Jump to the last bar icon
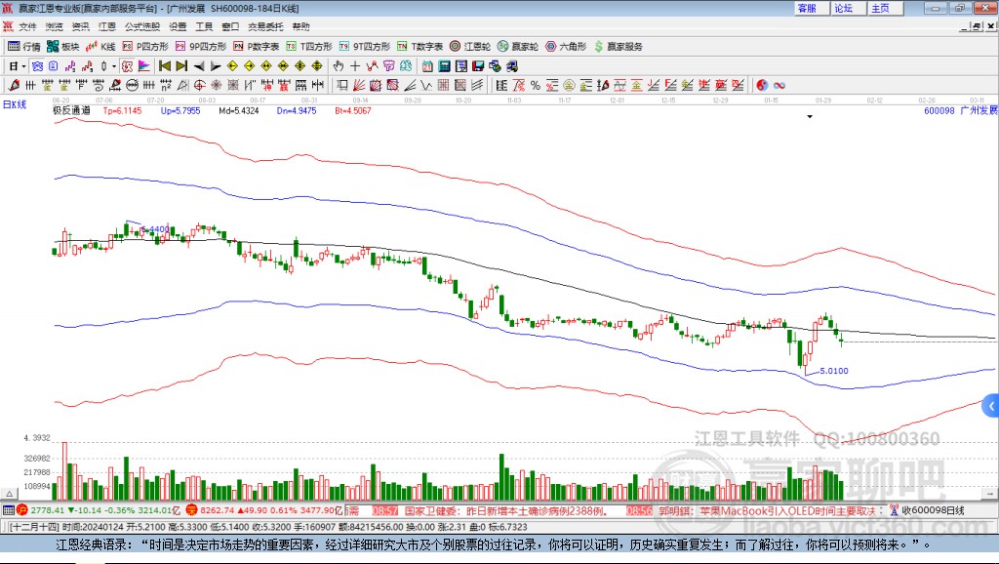Viewport: 999px width, 564px height. (x=181, y=66)
